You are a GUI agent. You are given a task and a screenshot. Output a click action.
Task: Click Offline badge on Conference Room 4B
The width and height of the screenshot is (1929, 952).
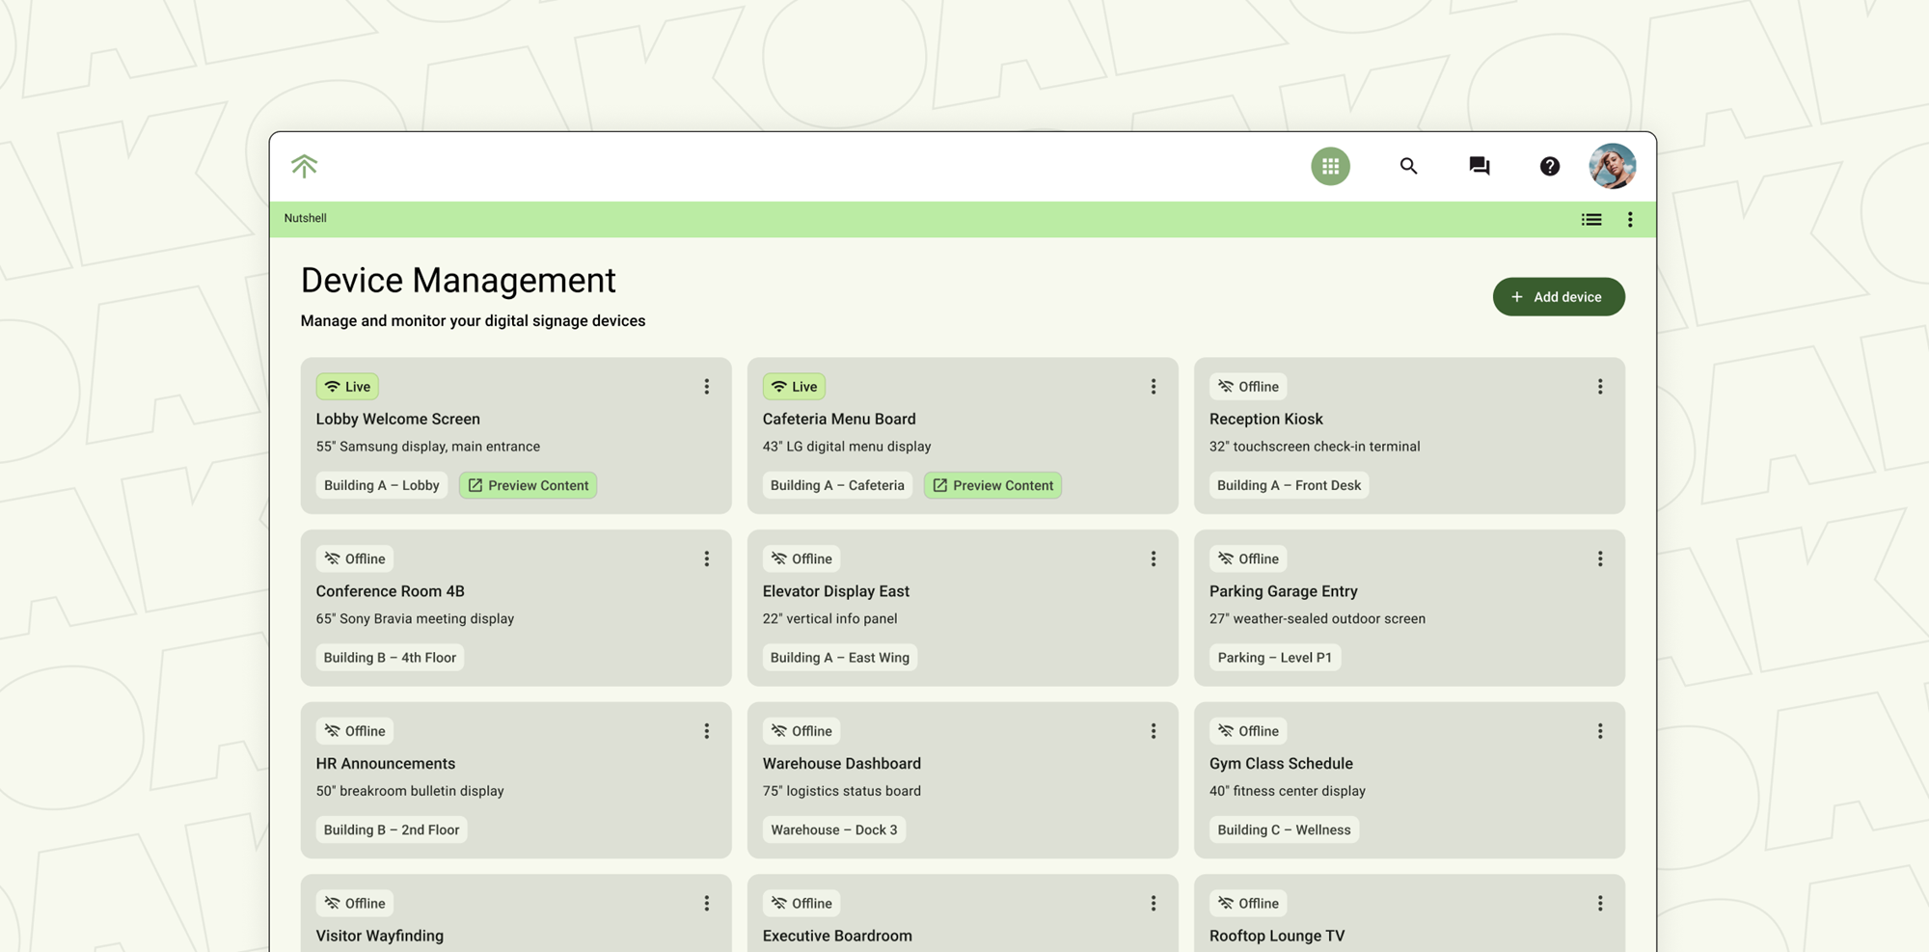355,559
